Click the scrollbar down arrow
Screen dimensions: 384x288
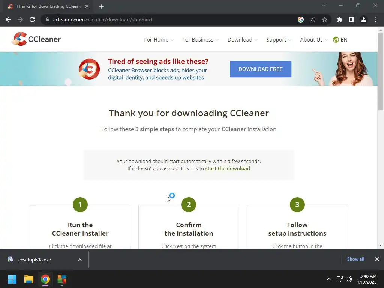coord(381,245)
